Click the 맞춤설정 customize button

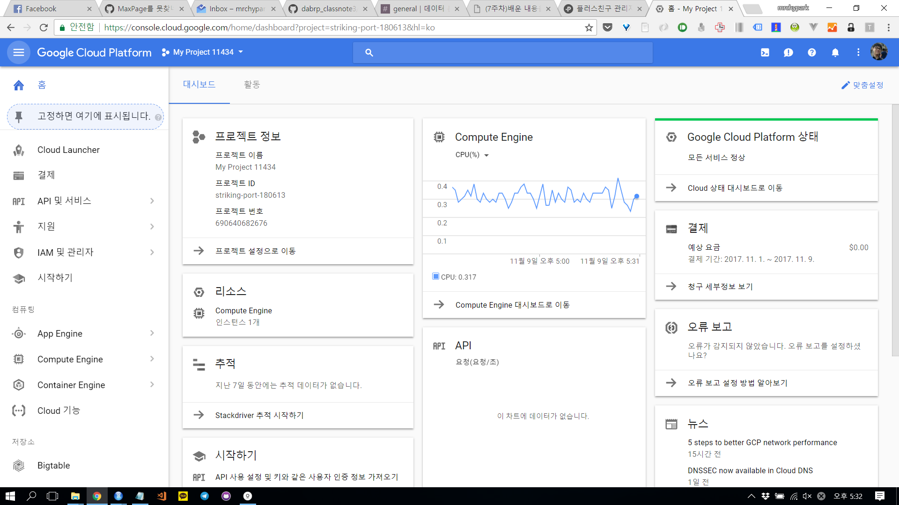[x=862, y=85]
